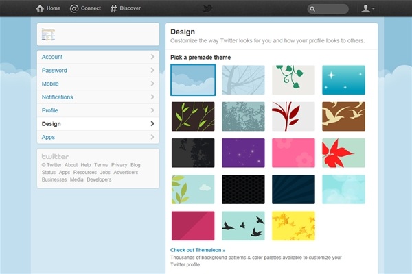Select the yellow autumn leaves theme
The width and height of the screenshot is (412, 274).
[x=293, y=226]
